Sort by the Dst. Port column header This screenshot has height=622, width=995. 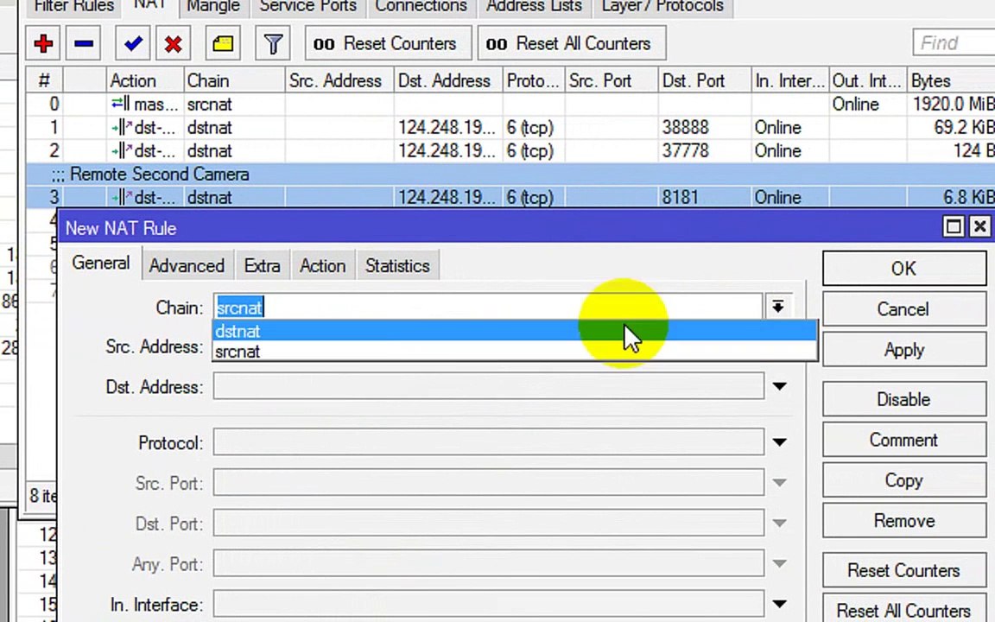click(x=705, y=80)
